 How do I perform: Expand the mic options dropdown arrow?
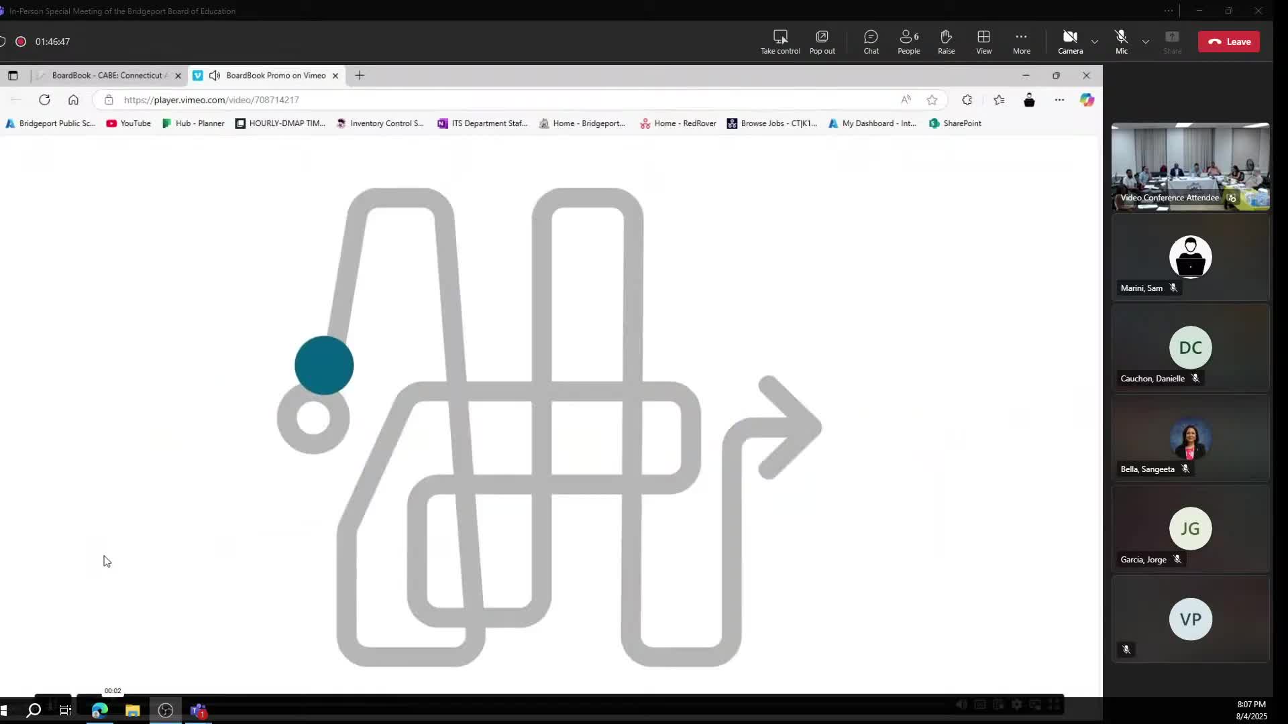(x=1146, y=42)
